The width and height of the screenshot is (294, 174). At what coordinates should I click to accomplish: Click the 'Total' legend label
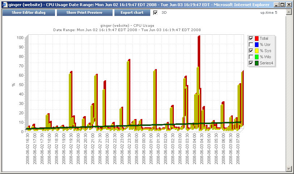pos(264,38)
